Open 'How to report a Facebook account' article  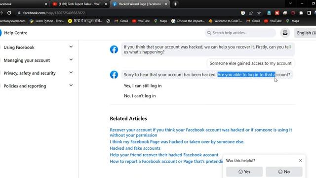166,162
